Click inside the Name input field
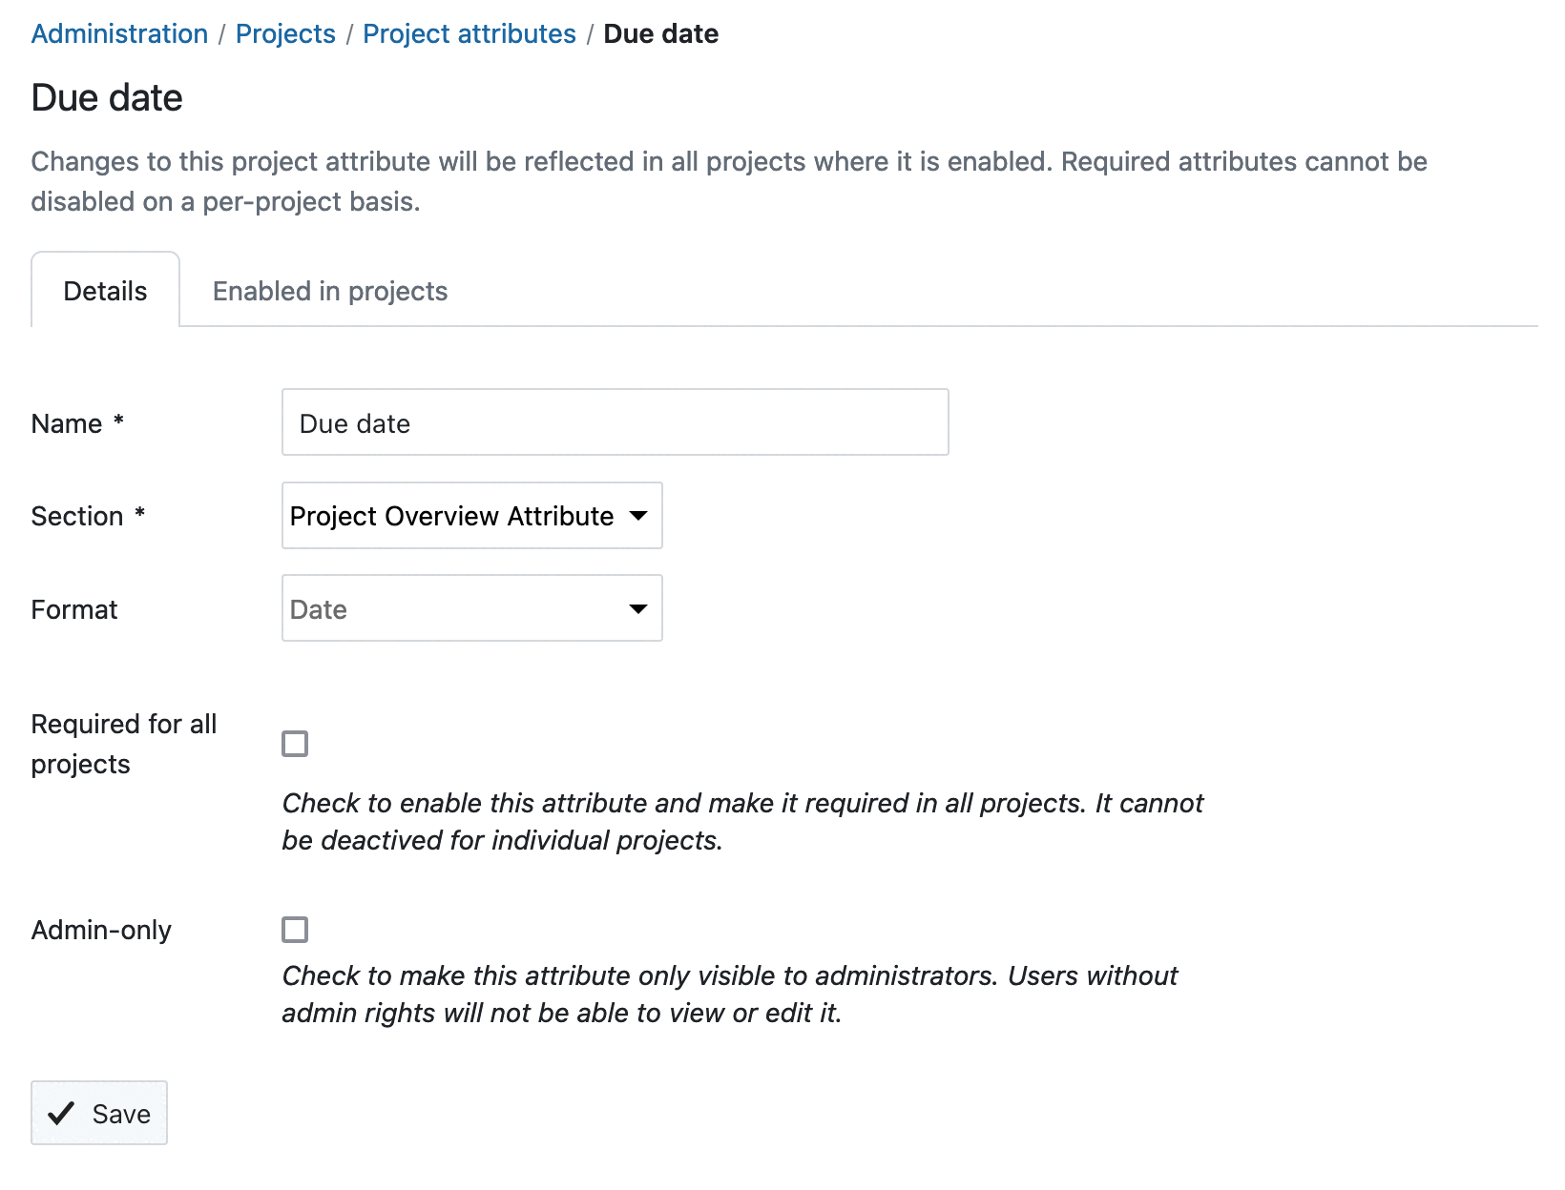The width and height of the screenshot is (1565, 1190). 614,422
